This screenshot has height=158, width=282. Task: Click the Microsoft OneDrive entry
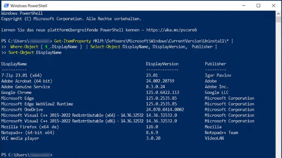tap(22, 110)
